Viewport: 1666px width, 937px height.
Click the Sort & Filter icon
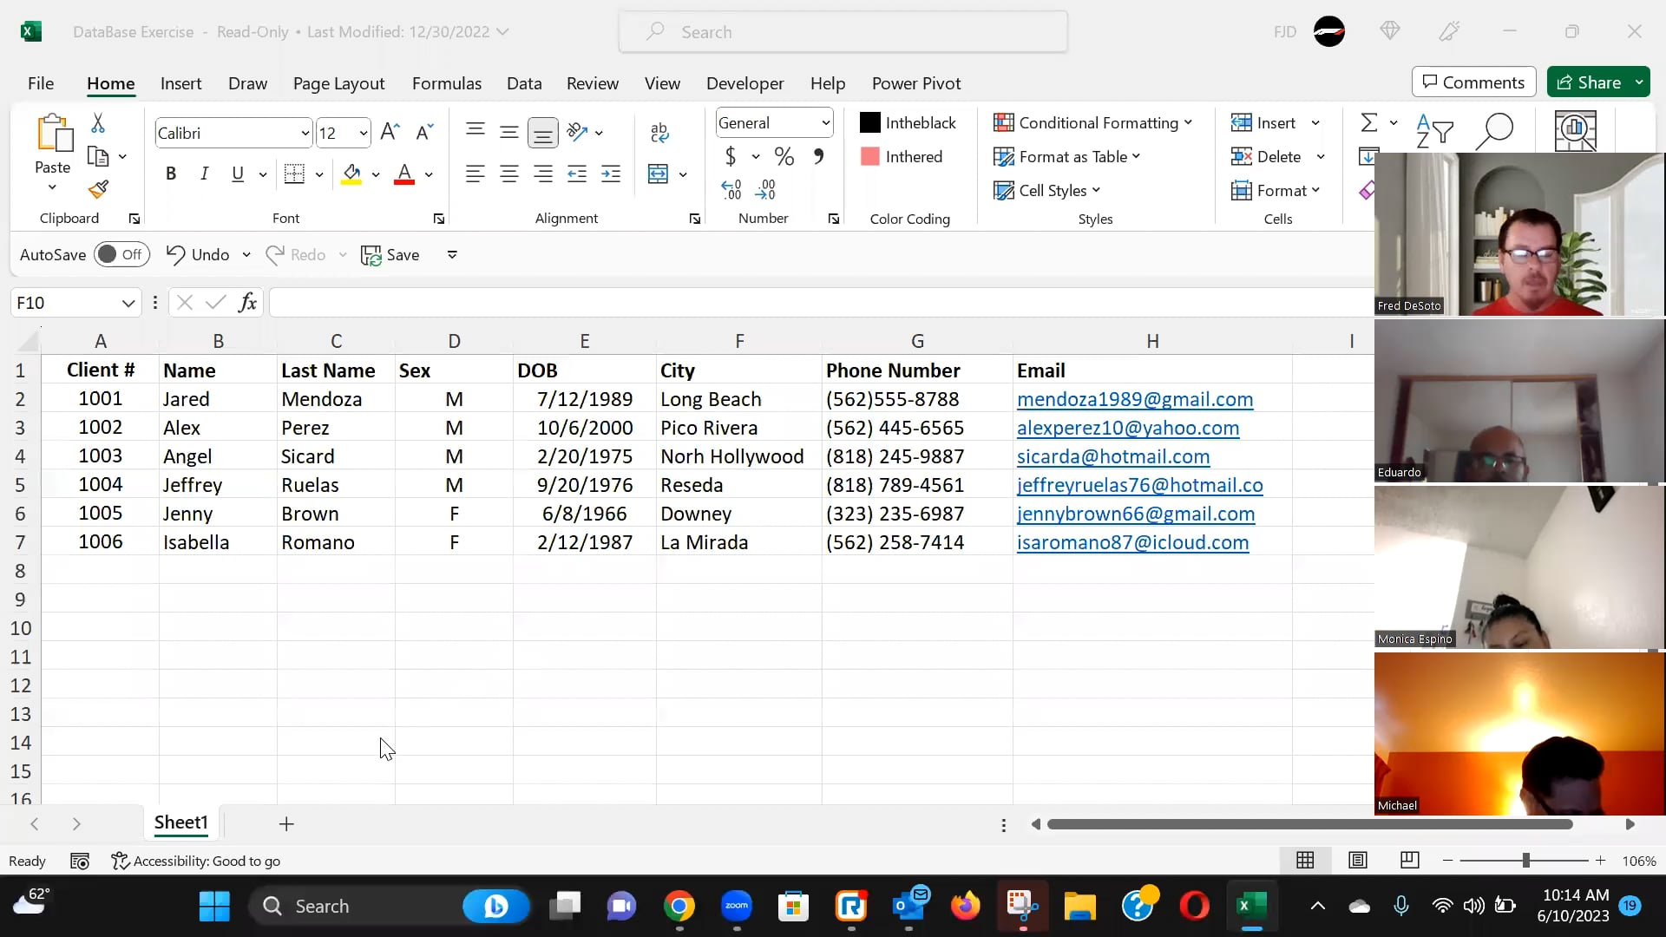[x=1433, y=132]
